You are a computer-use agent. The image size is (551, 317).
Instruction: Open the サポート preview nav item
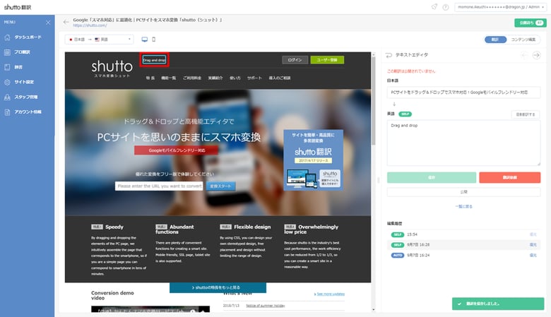[254, 78]
